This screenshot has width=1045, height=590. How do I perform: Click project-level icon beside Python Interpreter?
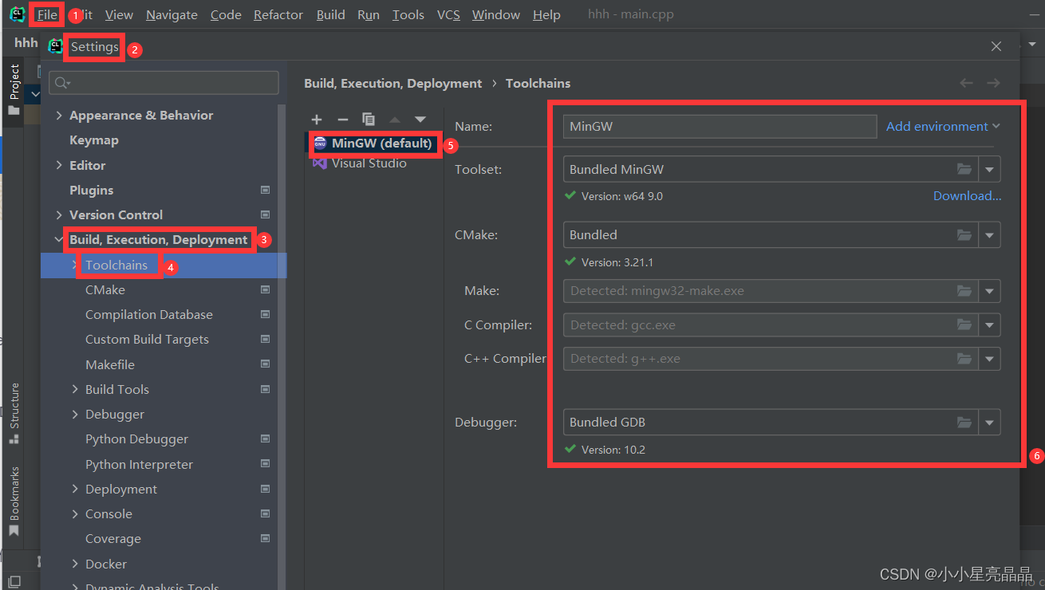tap(265, 465)
